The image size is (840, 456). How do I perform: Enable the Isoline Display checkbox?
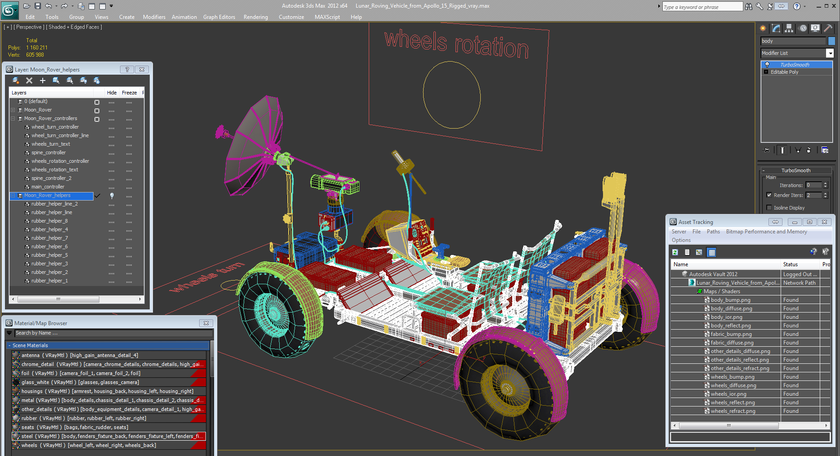pos(769,208)
